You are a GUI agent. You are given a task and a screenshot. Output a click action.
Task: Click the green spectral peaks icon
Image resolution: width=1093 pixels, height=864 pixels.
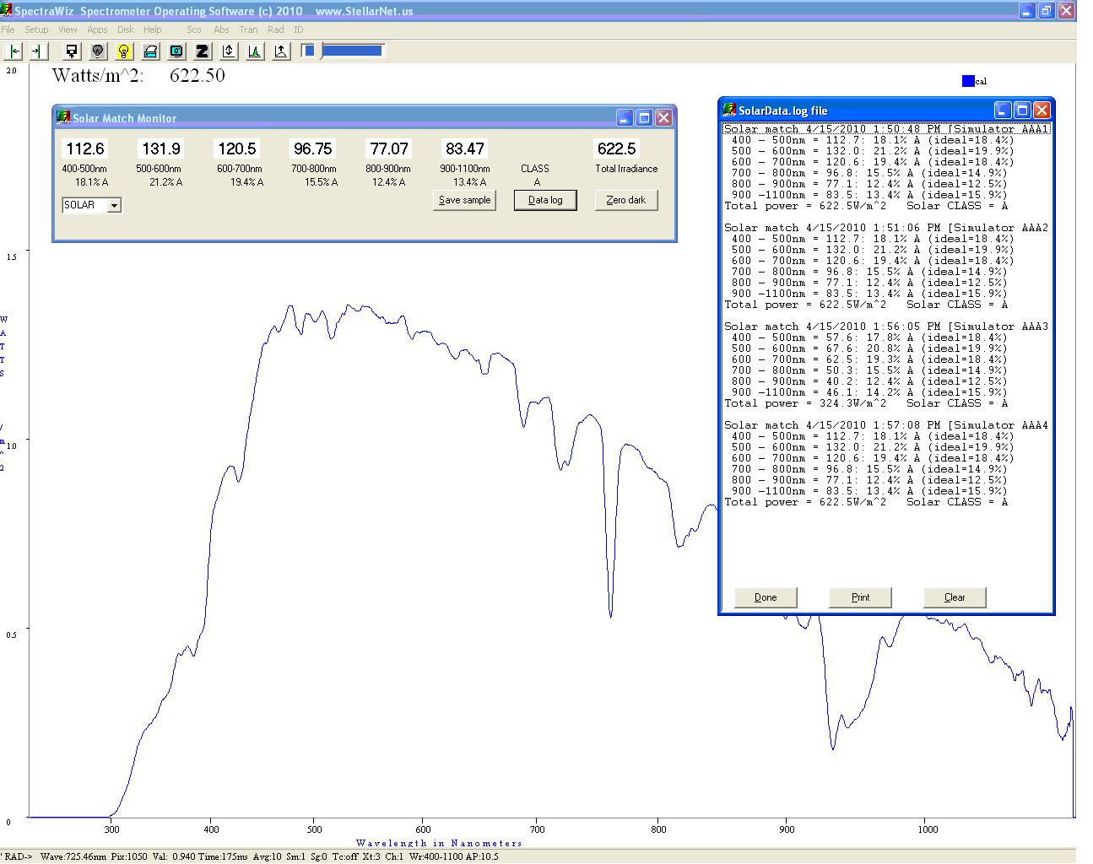(255, 51)
